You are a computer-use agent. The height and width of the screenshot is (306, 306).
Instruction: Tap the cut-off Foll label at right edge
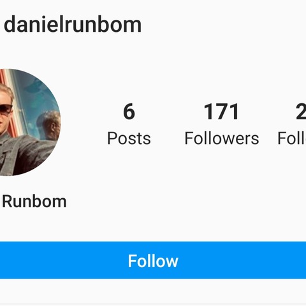[292, 138]
